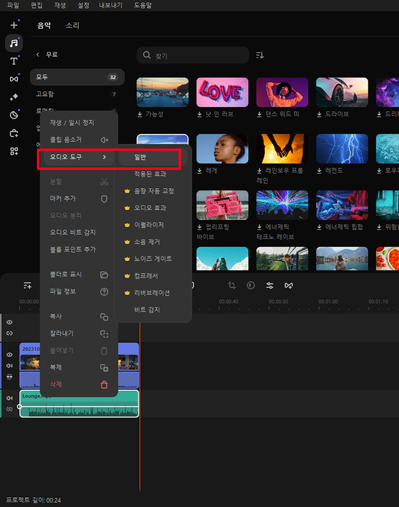Mute the video track speaker
This screenshot has width=399, height=507.
10,366
